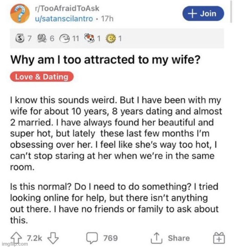Give an award using the gift icon
Viewport: 234px width, 248px height.
tap(219, 238)
